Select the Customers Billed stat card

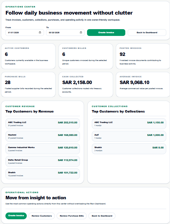pos(86,56)
